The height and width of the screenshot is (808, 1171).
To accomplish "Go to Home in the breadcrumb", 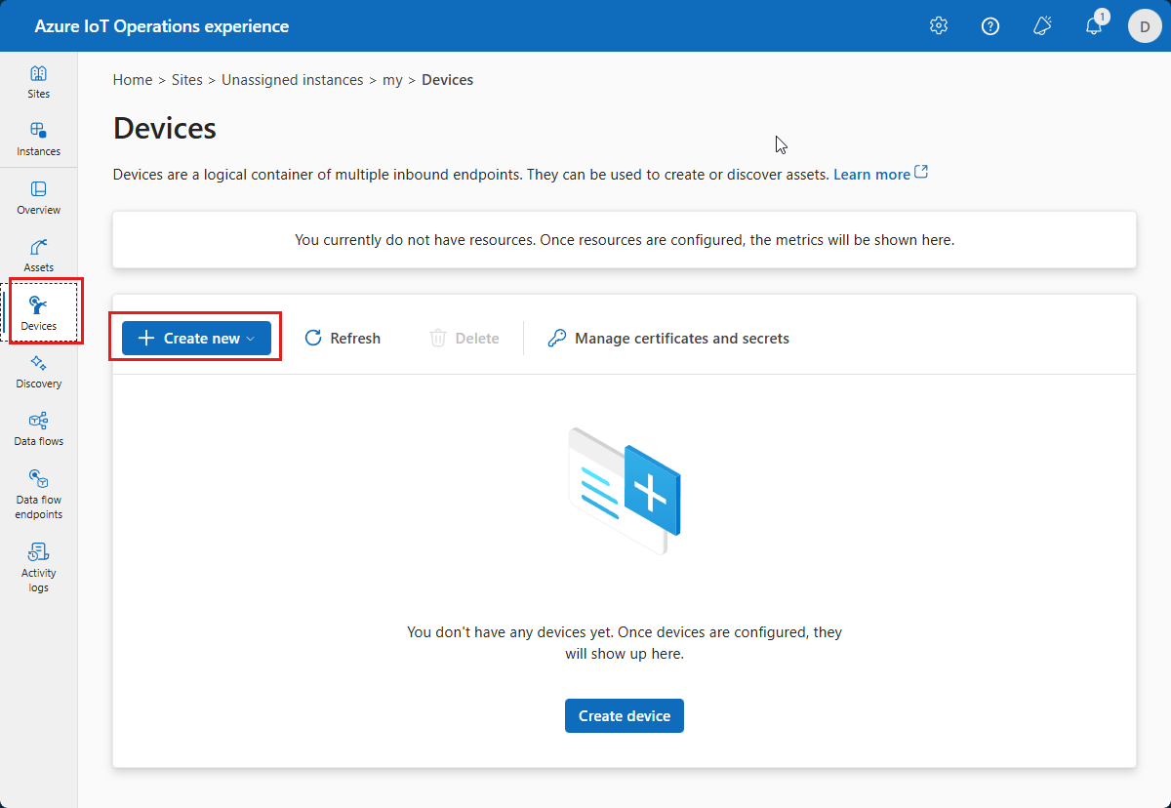I will pos(132,80).
